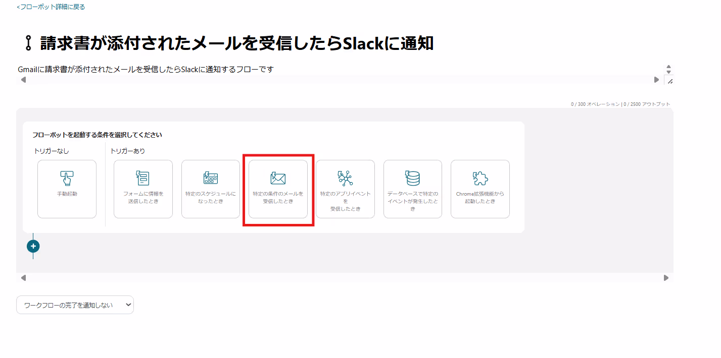721x358 pixels.
Task: Click the form document icon
Action: point(143,178)
